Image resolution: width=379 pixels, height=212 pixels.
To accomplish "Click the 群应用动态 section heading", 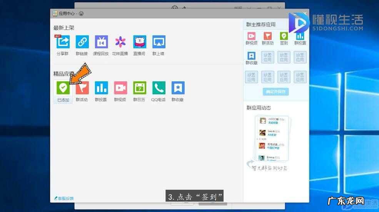I will click(x=259, y=108).
